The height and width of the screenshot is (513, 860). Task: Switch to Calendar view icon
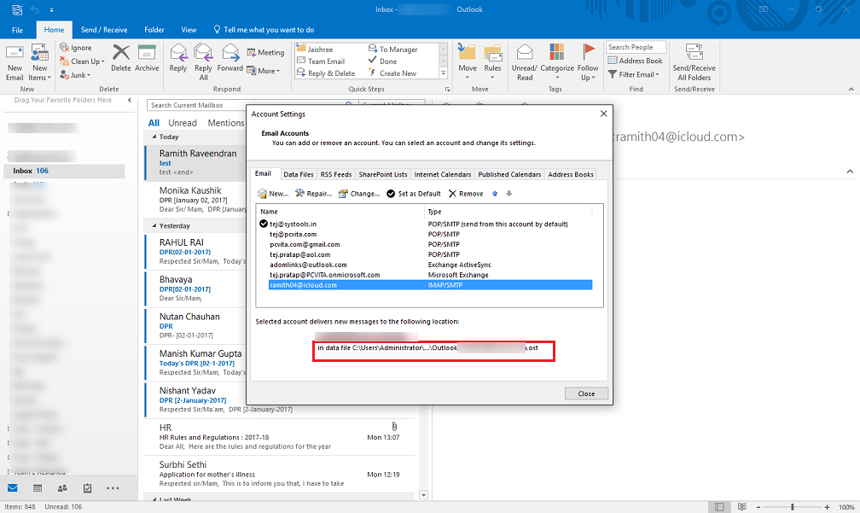(x=38, y=487)
